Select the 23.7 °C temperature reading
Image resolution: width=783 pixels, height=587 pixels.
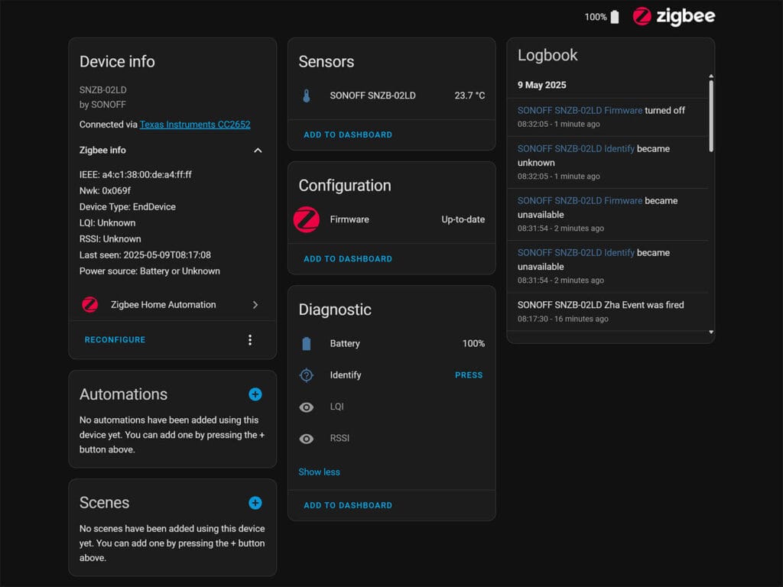click(x=469, y=96)
